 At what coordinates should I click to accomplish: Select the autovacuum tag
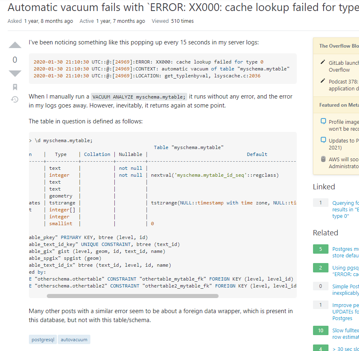(x=74, y=339)
